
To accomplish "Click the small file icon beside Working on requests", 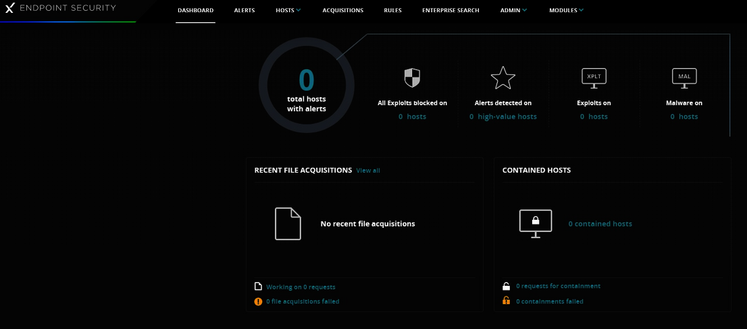I will tap(258, 287).
